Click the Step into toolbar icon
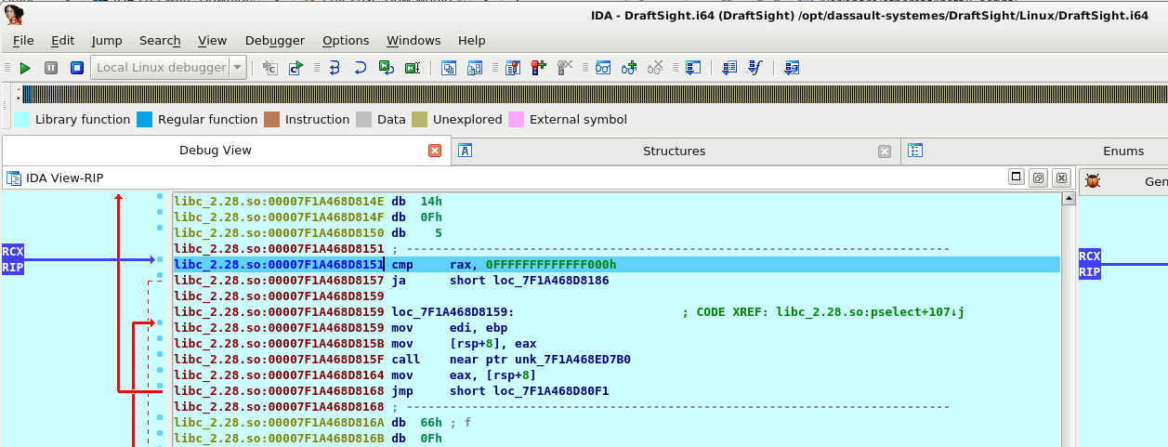Image resolution: width=1168 pixels, height=447 pixels. pyautogui.click(x=335, y=68)
